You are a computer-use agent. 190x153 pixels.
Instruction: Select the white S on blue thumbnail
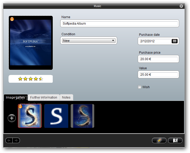coord(56,116)
